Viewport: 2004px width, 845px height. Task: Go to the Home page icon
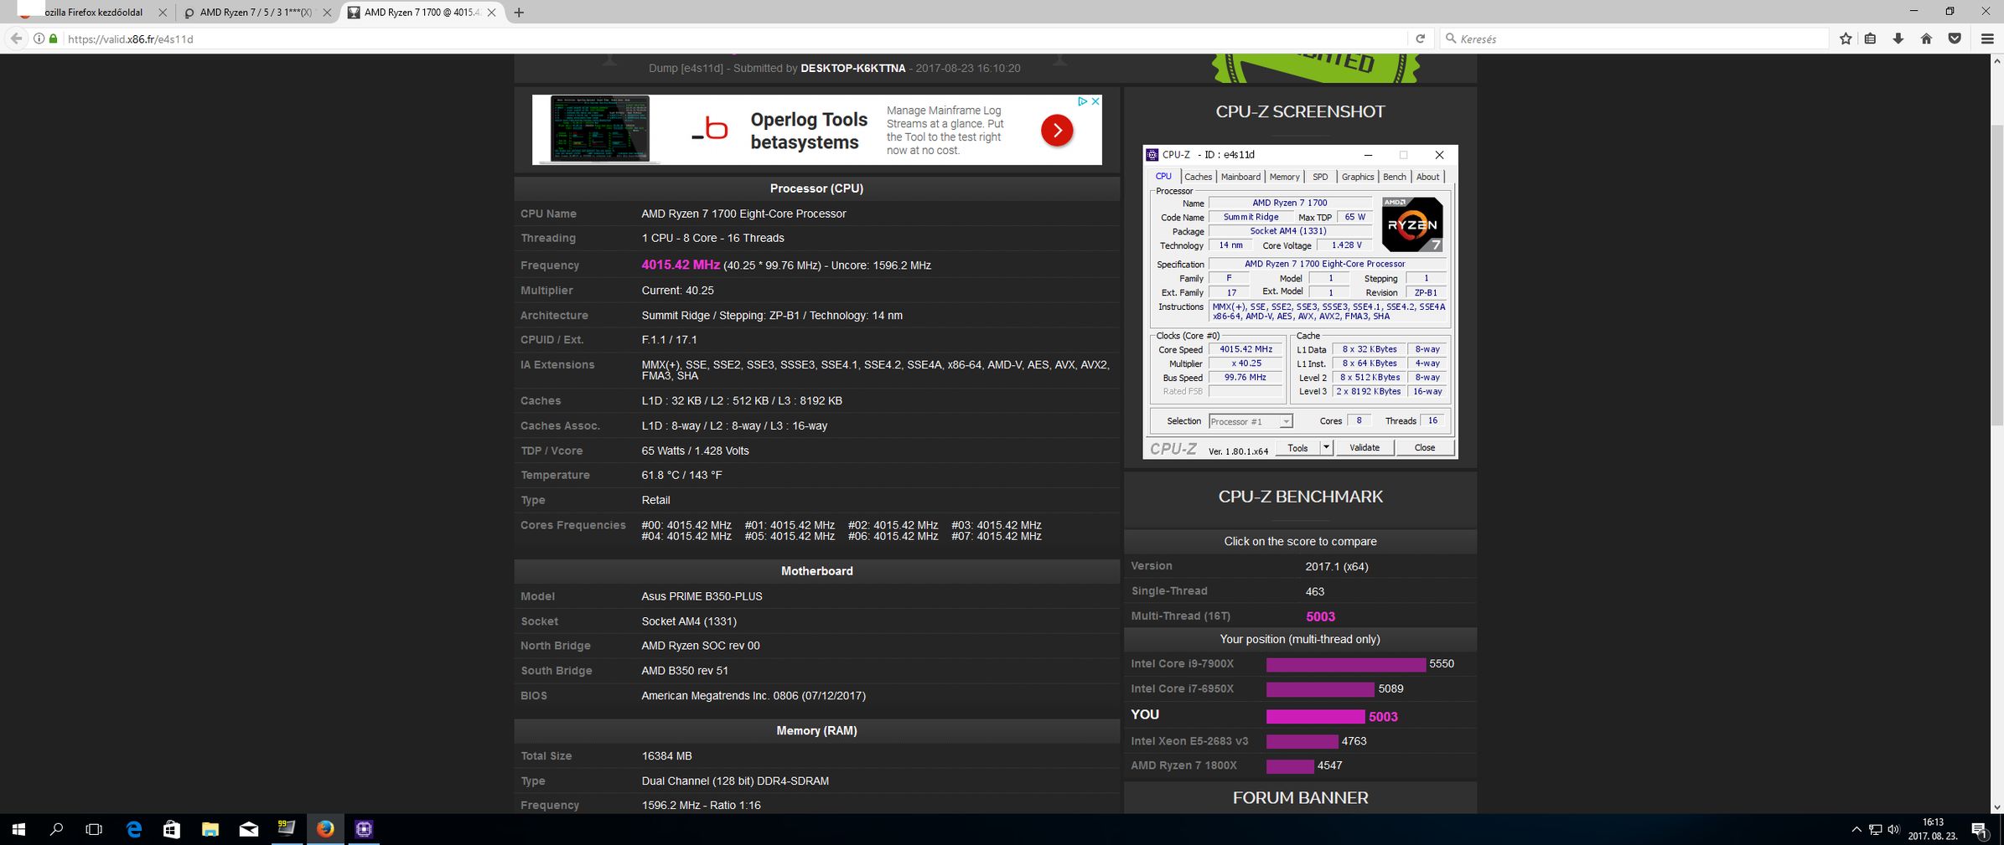click(1926, 39)
